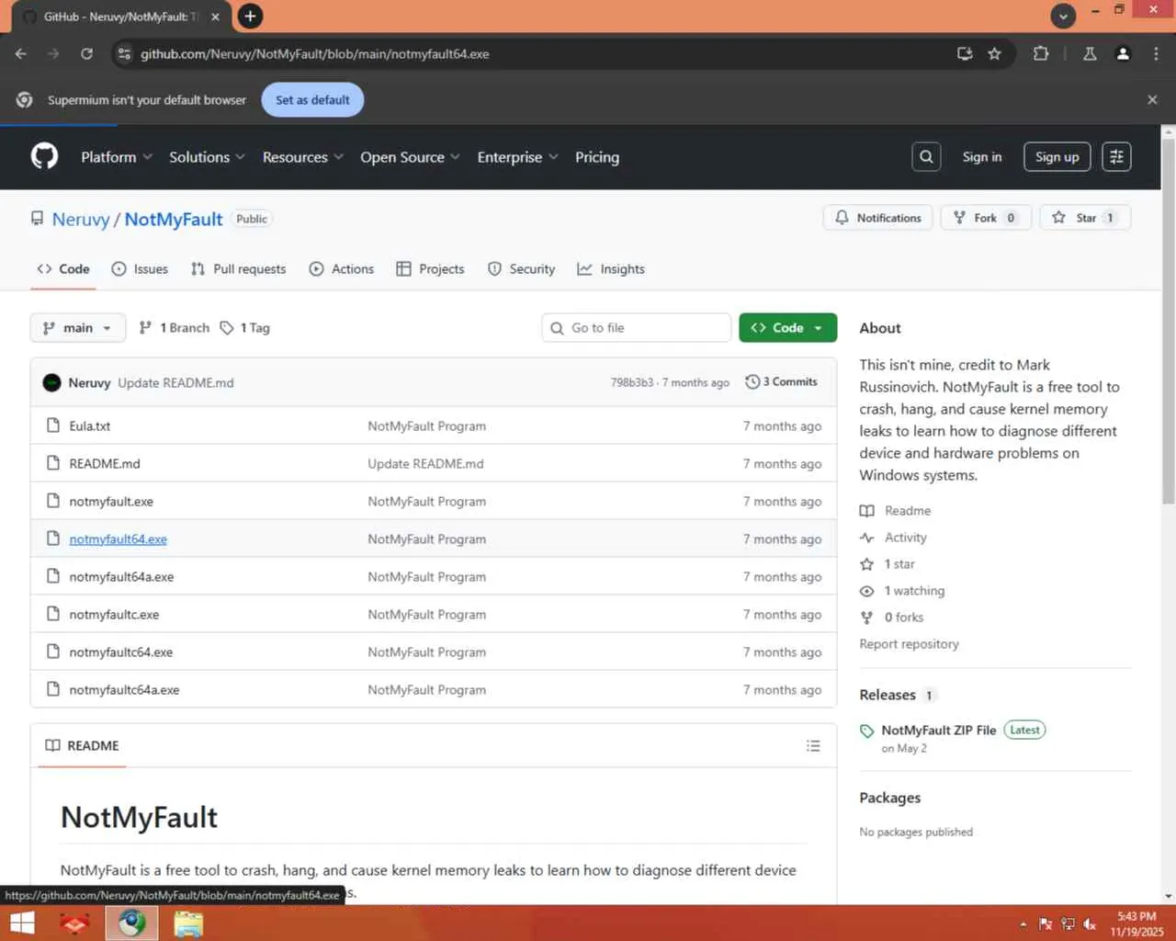Viewport: 1176px width, 941px height.
Task: Click the site information icon in address bar
Action: pos(125,53)
